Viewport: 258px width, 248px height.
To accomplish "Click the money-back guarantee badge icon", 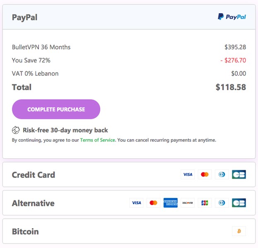I will 16,130.
